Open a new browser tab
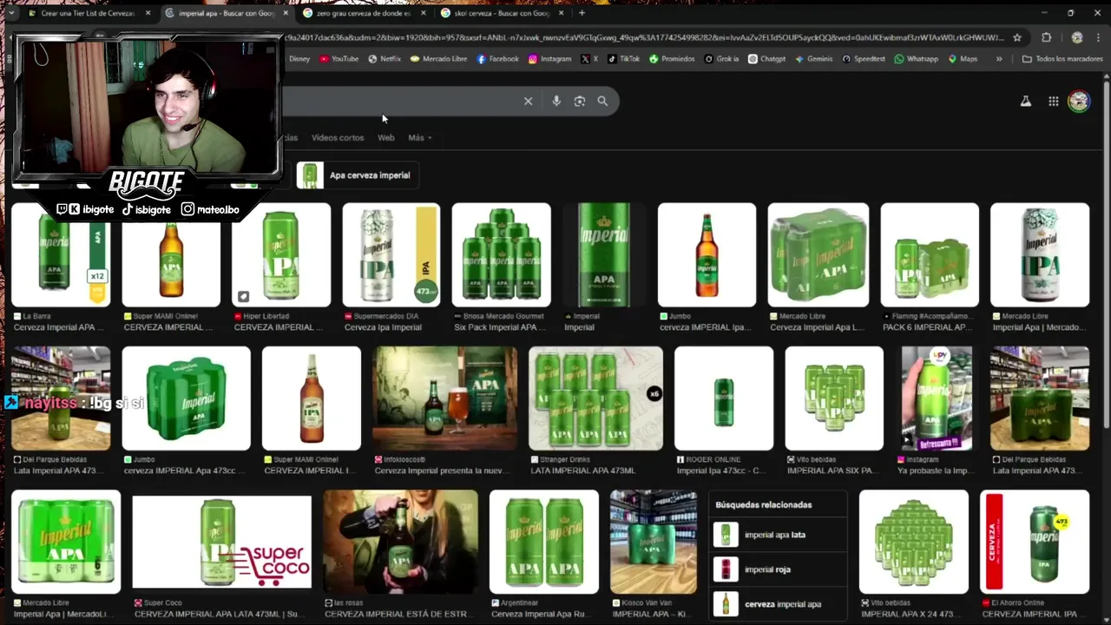The width and height of the screenshot is (1111, 625). point(582,13)
